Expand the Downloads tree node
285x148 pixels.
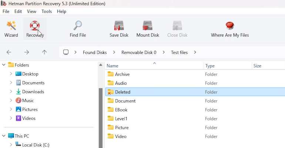pos(11,91)
